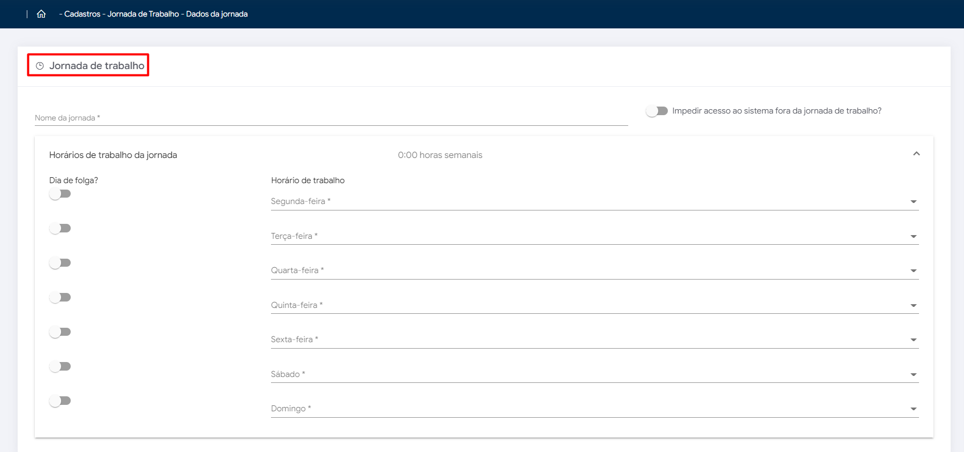Screen dimensions: 964x452
Task: Click the home icon in breadcrumb
Action: (41, 14)
